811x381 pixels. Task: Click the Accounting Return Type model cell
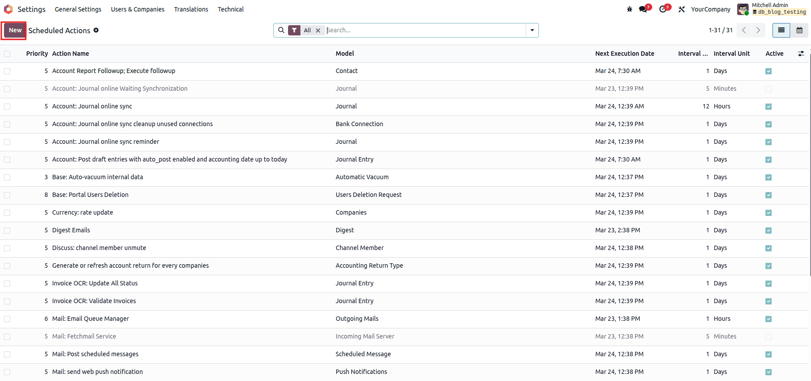tap(369, 266)
